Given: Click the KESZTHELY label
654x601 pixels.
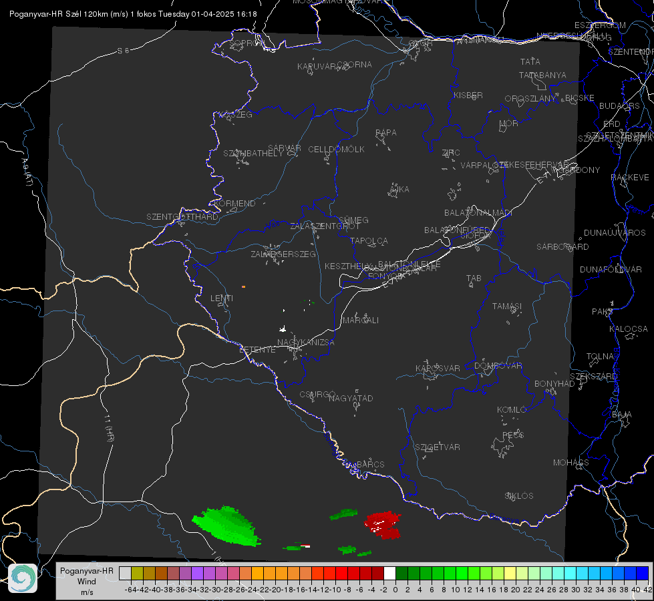Looking at the screenshot, I should click(x=348, y=266).
